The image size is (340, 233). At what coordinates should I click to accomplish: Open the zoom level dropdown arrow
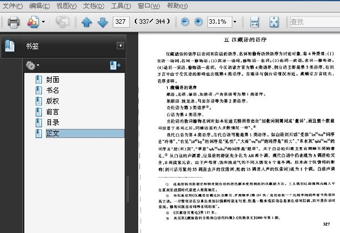tap(235, 21)
